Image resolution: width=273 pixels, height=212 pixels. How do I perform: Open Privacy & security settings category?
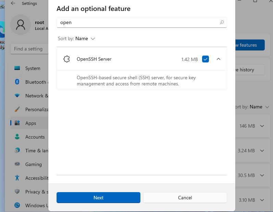[29, 192]
